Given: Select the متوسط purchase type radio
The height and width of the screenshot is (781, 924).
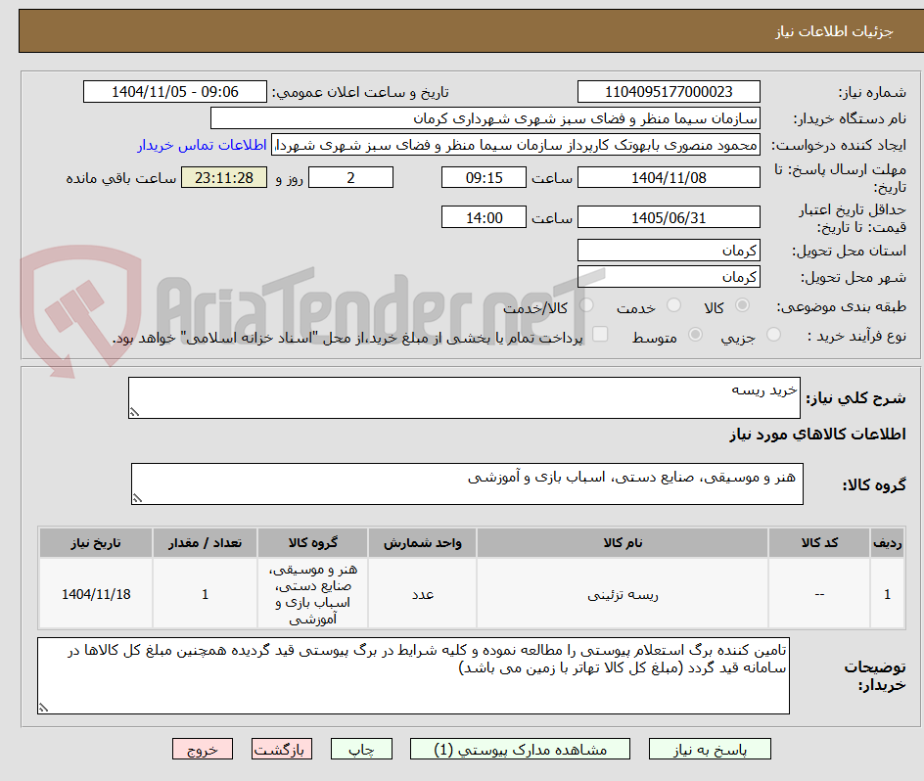Looking at the screenshot, I should (x=695, y=335).
